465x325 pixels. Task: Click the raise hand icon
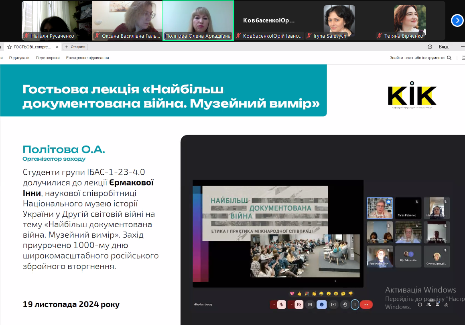tap(345, 305)
